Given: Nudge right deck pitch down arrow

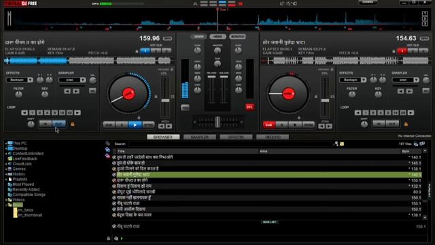Looking at the screenshot, I should pyautogui.click(x=321, y=127).
